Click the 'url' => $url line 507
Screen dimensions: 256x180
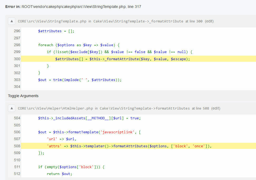coord(62,139)
